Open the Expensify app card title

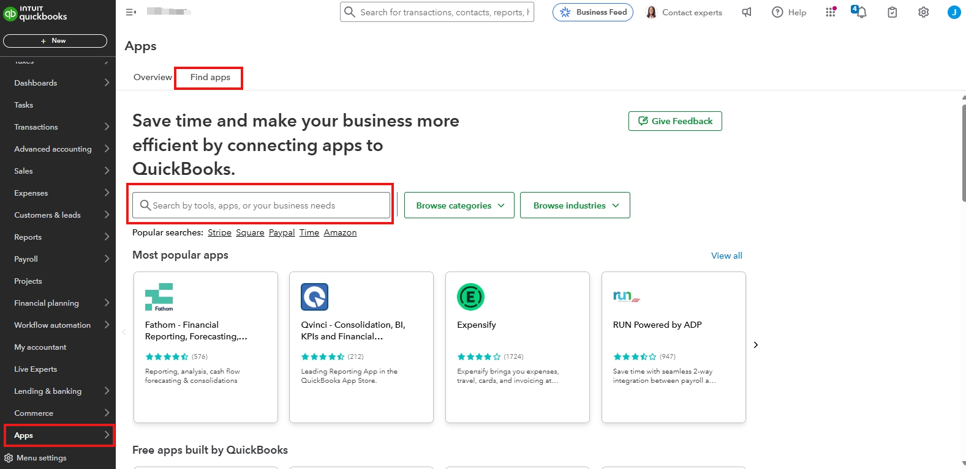[x=477, y=325]
